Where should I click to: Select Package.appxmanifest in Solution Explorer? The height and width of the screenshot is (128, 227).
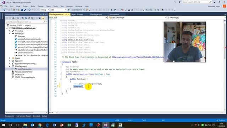(24, 72)
